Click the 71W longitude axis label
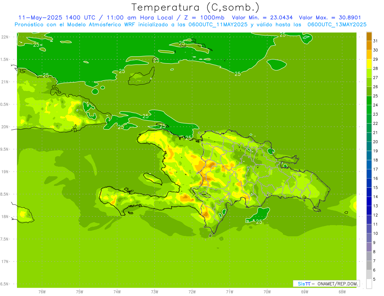Screen dimensions: 384x296 [x=229, y=292]
